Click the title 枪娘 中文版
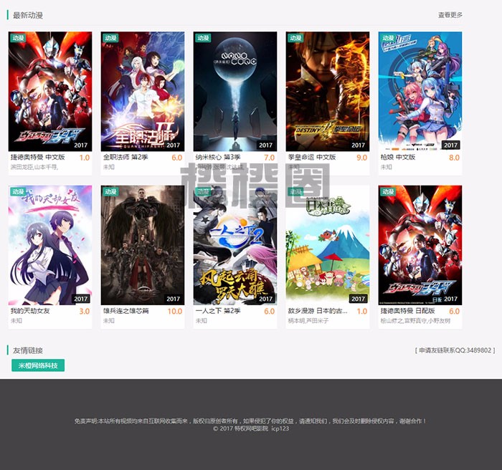The image size is (502, 470). 397,157
